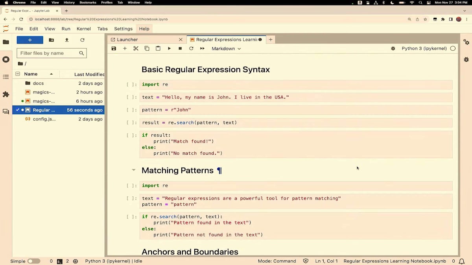The width and height of the screenshot is (472, 265).
Task: Open the Kernel menu
Action: pyautogui.click(x=84, y=29)
